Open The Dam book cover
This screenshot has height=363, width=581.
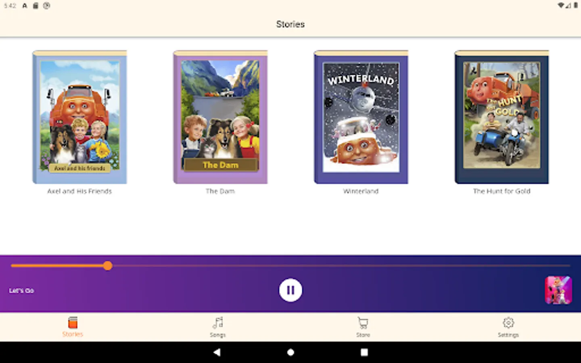[220, 117]
